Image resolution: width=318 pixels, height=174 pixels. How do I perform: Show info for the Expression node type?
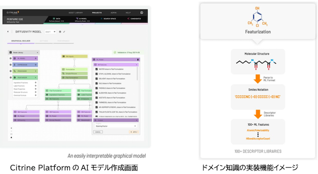(10, 65)
